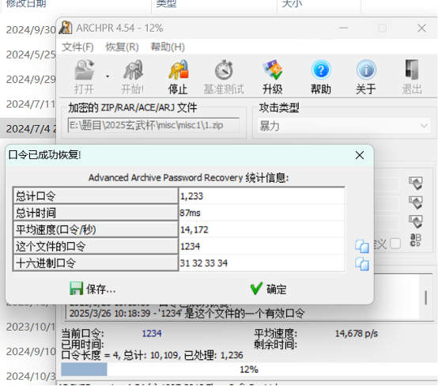Click the current password value 1234 in blue
The width and height of the screenshot is (438, 386).
(x=152, y=334)
